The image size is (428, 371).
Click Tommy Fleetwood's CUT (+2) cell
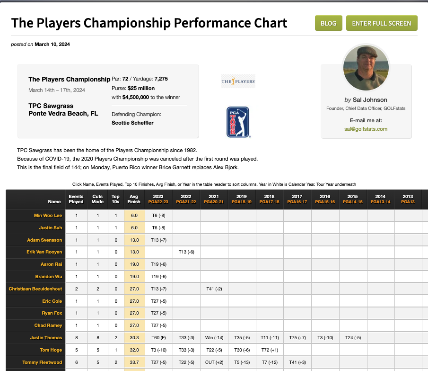point(214,362)
